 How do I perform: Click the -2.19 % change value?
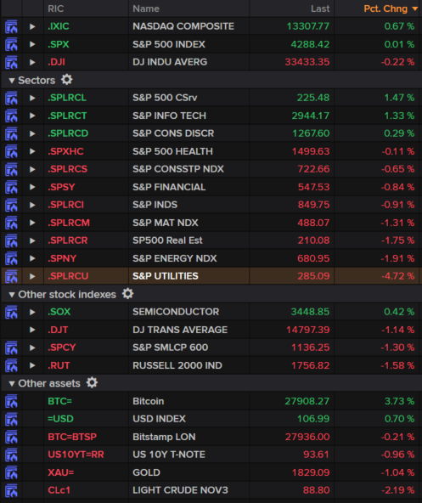pyautogui.click(x=397, y=490)
